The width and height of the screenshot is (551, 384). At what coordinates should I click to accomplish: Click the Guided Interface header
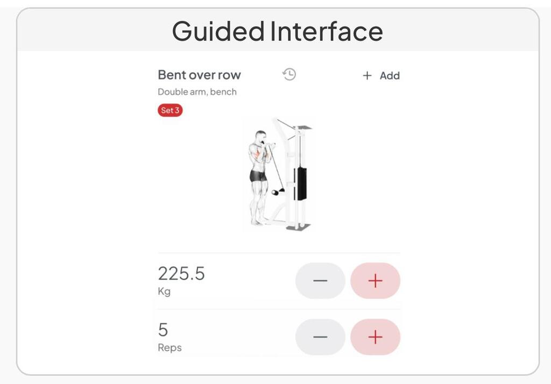point(277,31)
